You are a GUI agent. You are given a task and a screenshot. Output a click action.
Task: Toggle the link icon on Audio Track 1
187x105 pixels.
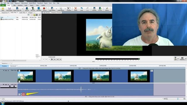(x=6, y=84)
